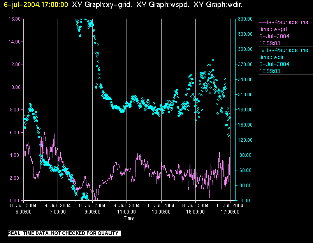
Task: Click the left axis value 8.00
Action: 15,110
